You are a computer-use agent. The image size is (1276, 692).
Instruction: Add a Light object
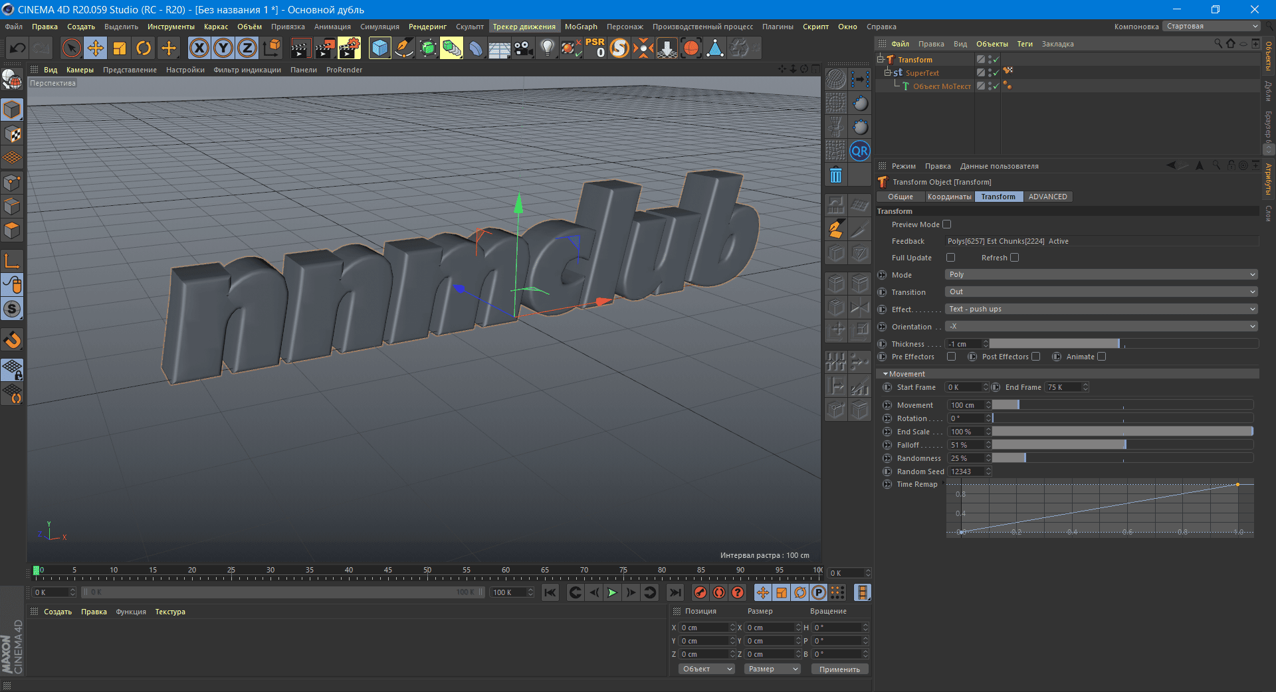pos(547,48)
